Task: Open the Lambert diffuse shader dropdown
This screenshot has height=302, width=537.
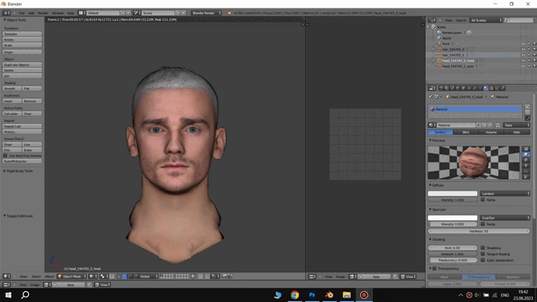Action: (505, 194)
